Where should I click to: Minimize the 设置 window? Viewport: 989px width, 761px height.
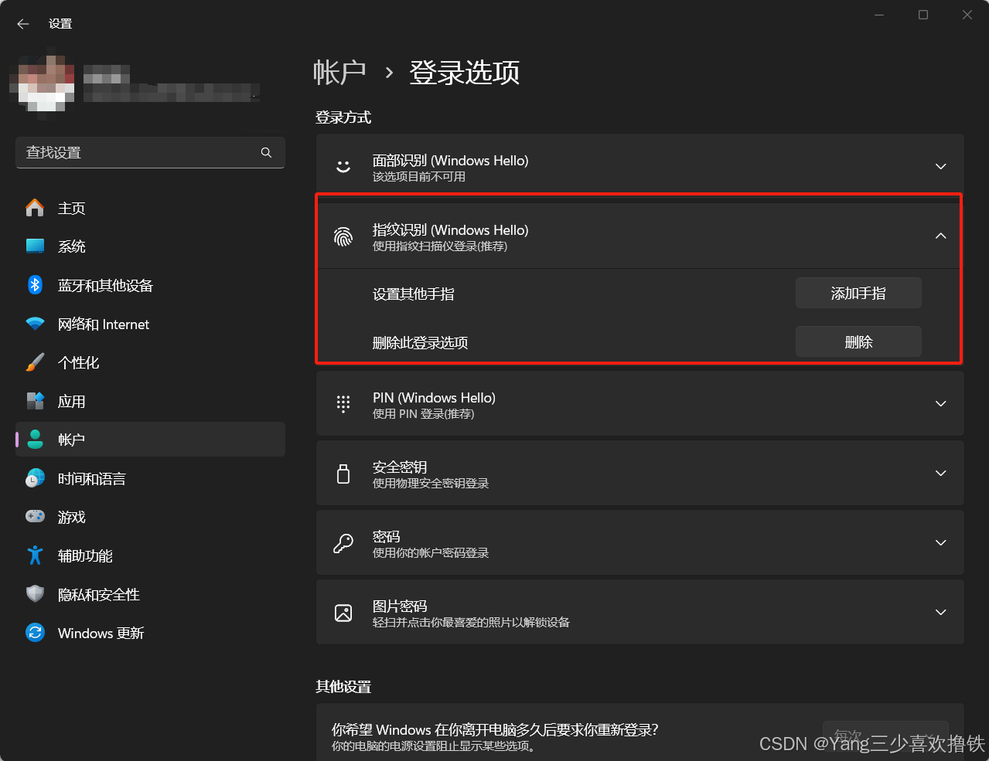tap(879, 15)
